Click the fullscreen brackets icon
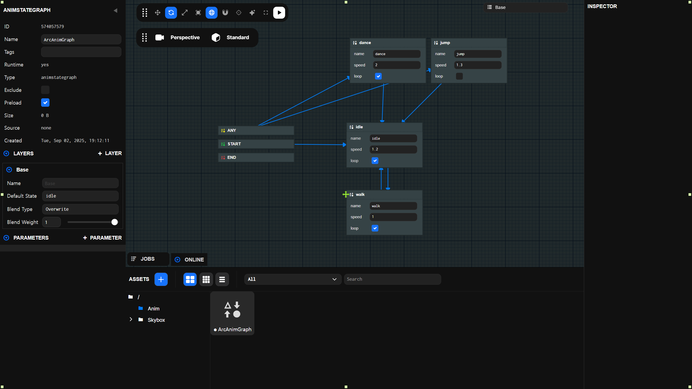Image resolution: width=692 pixels, height=389 pixels. [x=265, y=12]
